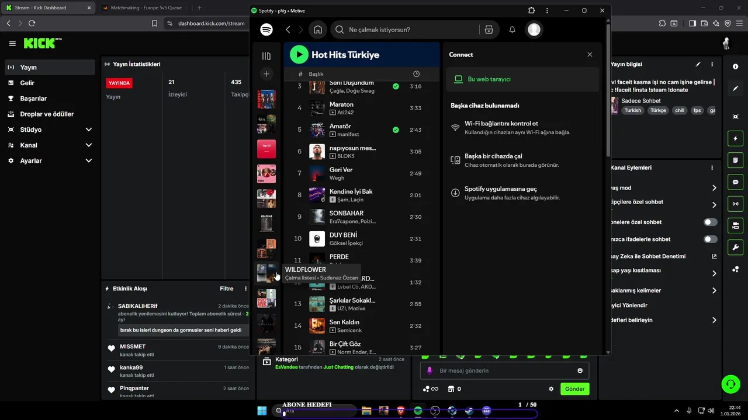Open emoji picker in chat input
Image resolution: width=748 pixels, height=420 pixels.
tap(580, 370)
